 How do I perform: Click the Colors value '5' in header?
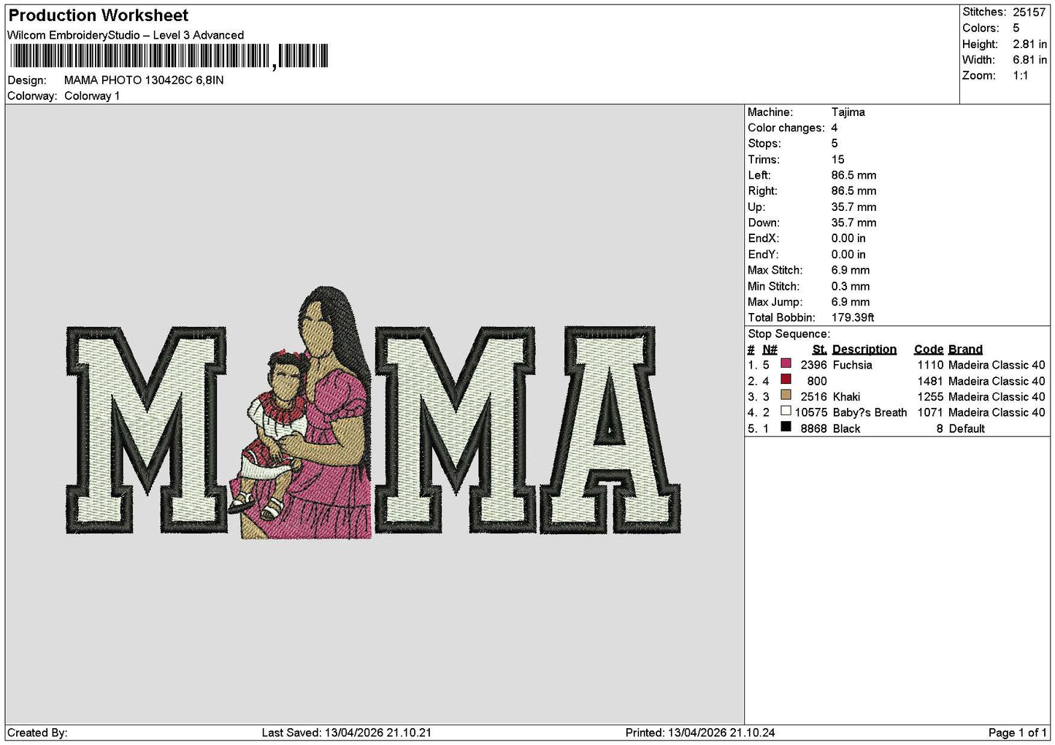(1016, 28)
